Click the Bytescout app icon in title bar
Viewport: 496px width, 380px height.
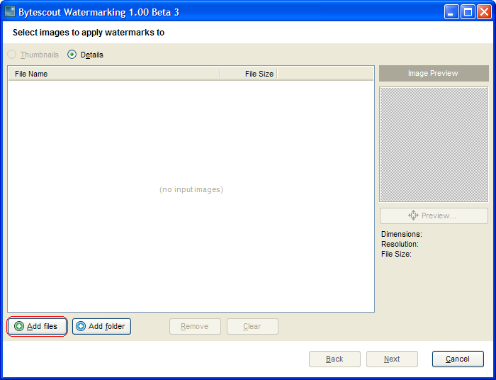click(x=10, y=12)
